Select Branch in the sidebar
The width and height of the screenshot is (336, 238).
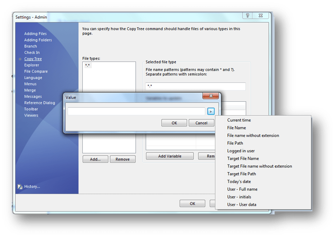click(x=31, y=46)
